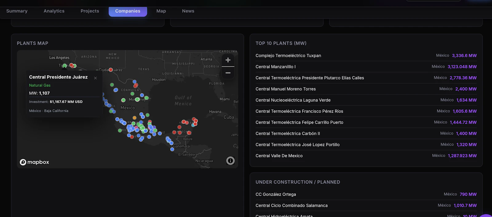The height and width of the screenshot is (217, 492).
Task: Zoom out on the plants map
Action: pos(228,73)
